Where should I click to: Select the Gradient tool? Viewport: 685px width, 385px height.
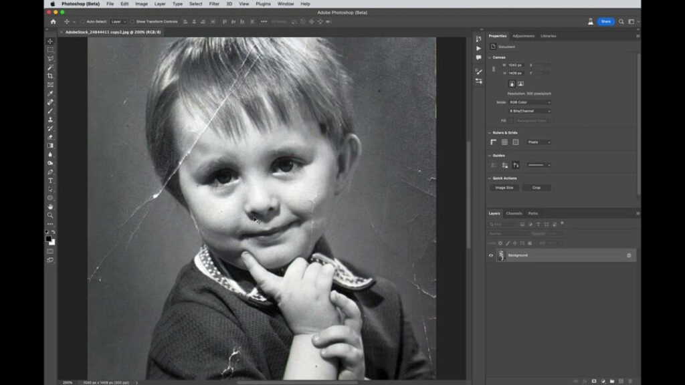pos(50,146)
